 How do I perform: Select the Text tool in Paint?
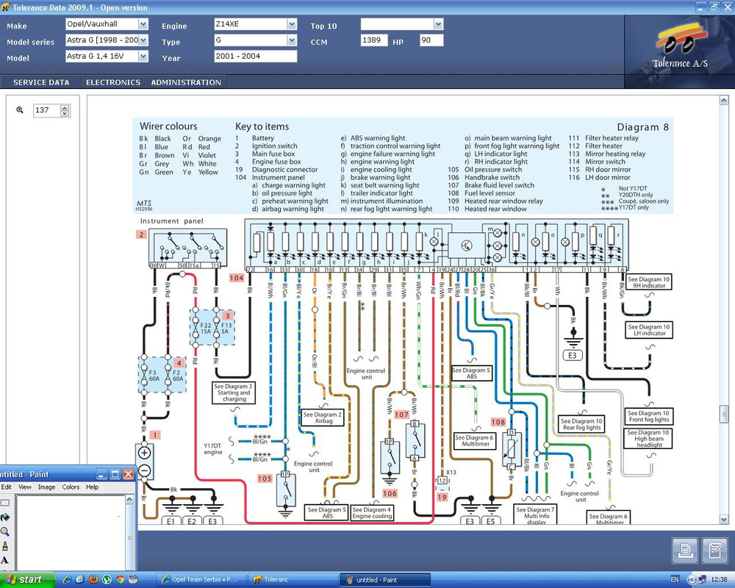point(4,560)
